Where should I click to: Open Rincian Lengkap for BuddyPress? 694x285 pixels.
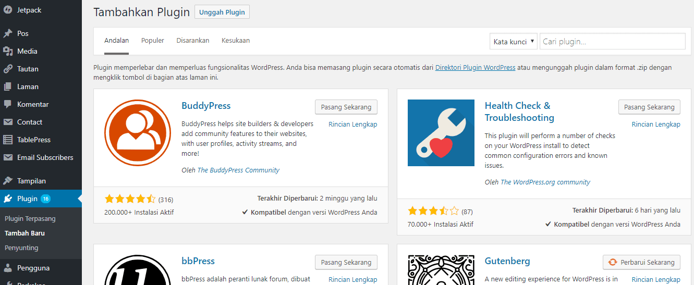(x=353, y=124)
